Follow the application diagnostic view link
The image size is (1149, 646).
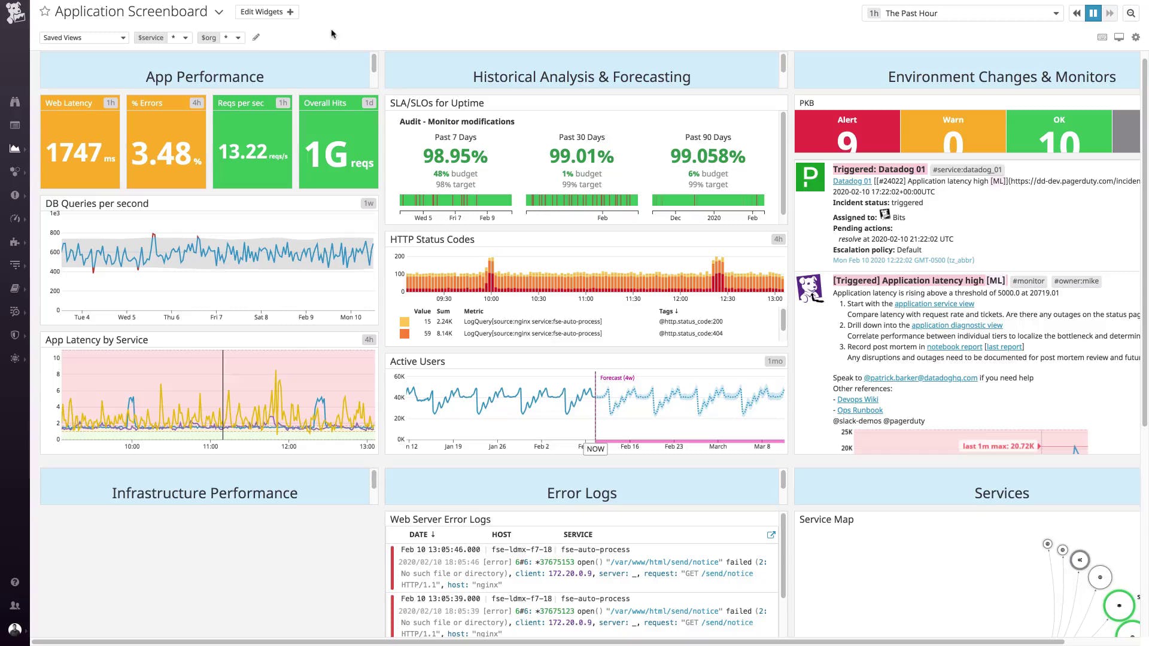coord(957,325)
